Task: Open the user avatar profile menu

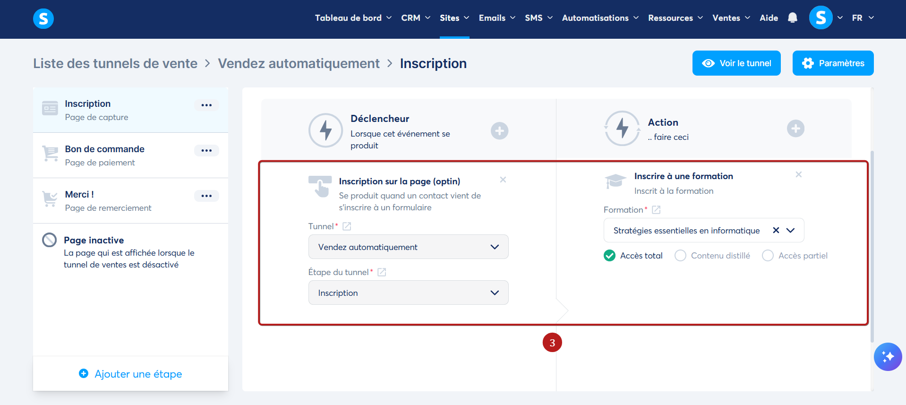Action: (821, 18)
